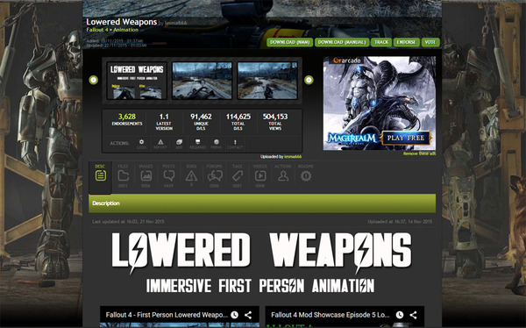Open the Tags tab
Viewport: 526px width, 328px height.
(238, 175)
